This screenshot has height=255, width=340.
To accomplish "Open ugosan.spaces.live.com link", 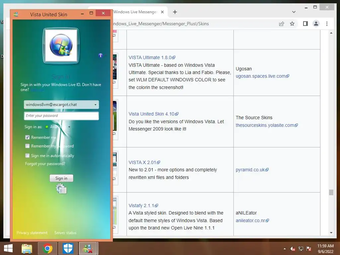I will pyautogui.click(x=262, y=76).
